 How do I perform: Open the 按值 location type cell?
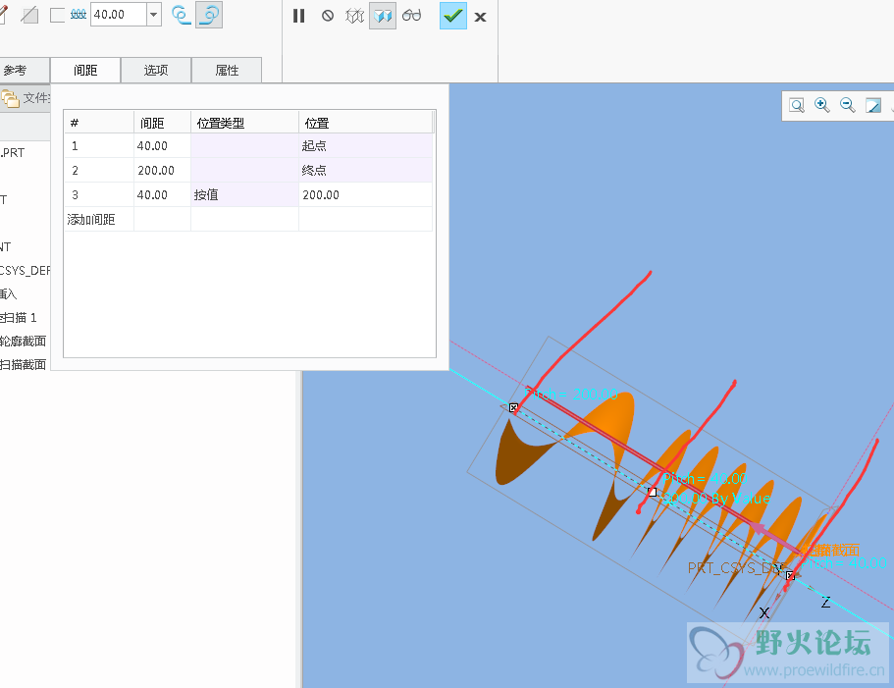pos(244,195)
